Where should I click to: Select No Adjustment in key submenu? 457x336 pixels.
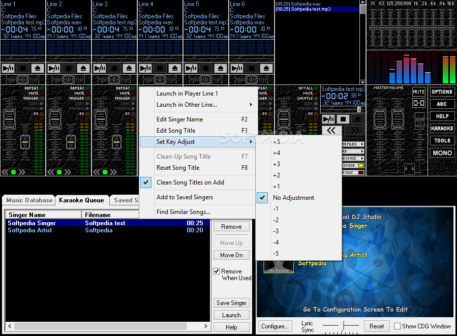point(298,198)
